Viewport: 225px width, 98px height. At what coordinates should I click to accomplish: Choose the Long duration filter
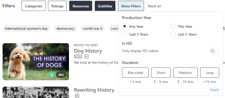pos(210,73)
